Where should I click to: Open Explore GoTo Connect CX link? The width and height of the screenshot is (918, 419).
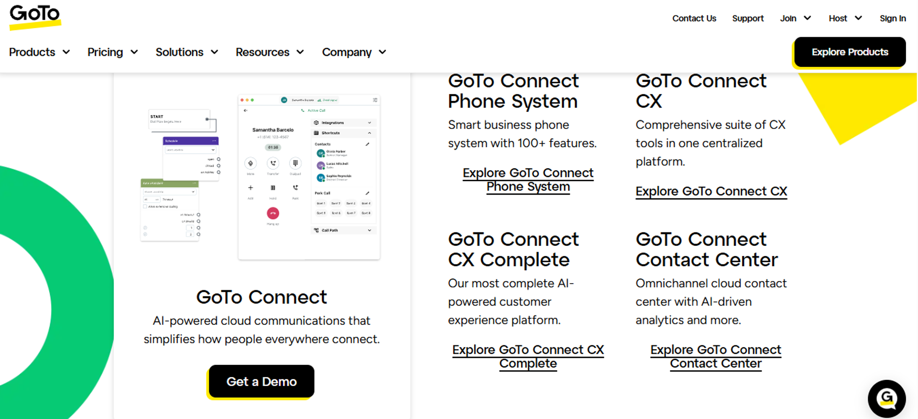[711, 191]
